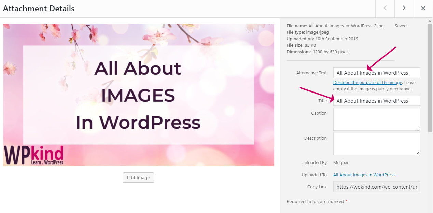Click the previous attachment arrow

[x=385, y=9]
